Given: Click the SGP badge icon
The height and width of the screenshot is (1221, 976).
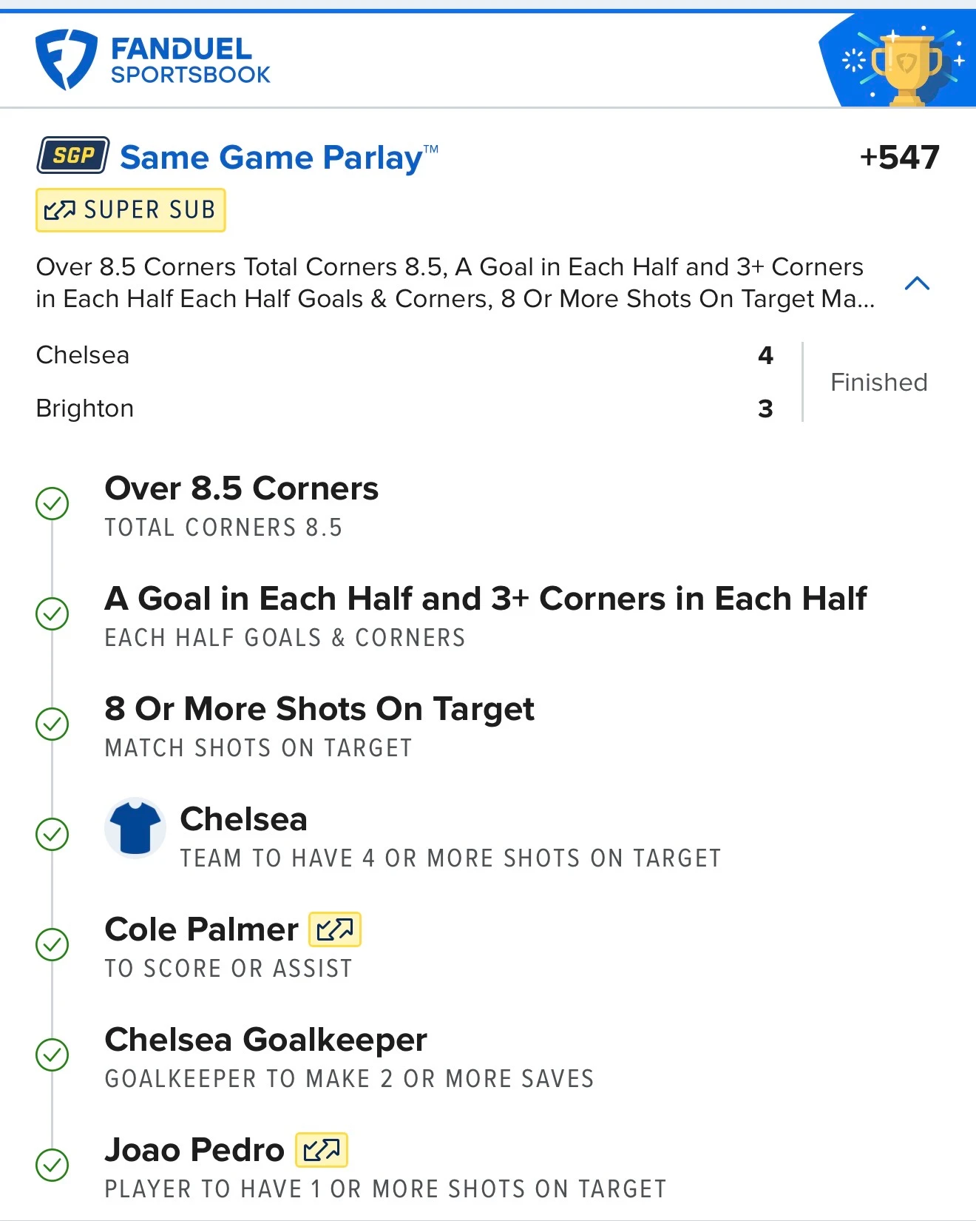Looking at the screenshot, I should point(73,155).
